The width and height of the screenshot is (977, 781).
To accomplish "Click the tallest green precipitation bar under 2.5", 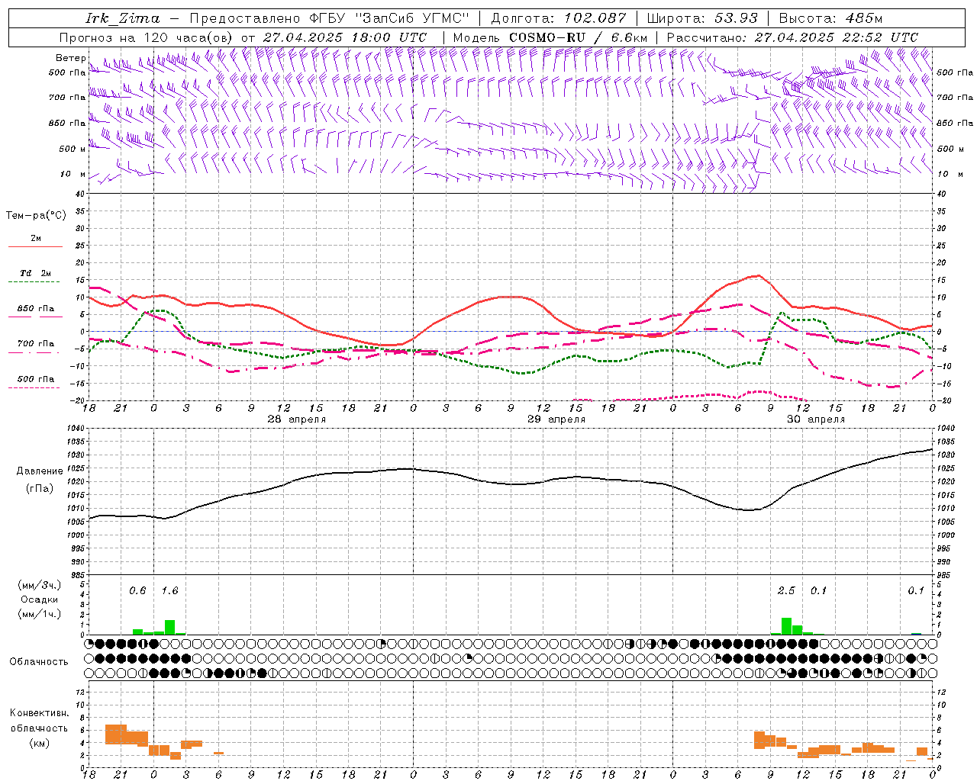I will coord(786,626).
